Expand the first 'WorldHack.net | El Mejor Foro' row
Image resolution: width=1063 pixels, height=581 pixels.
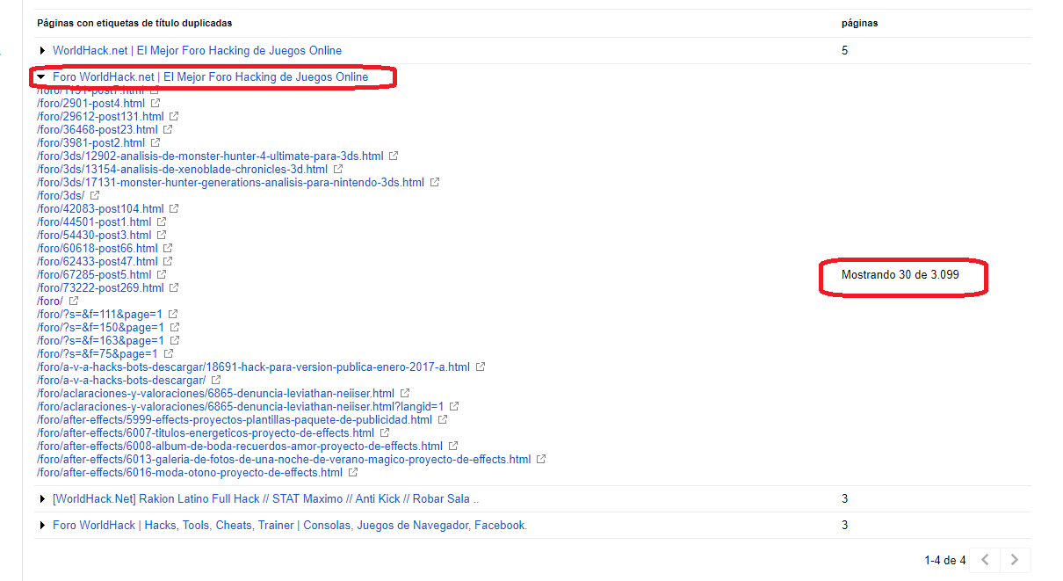tap(42, 51)
